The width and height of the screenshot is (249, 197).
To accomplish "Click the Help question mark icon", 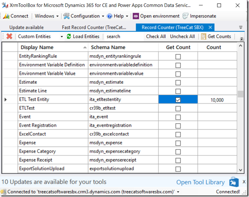I will [x=109, y=16].
